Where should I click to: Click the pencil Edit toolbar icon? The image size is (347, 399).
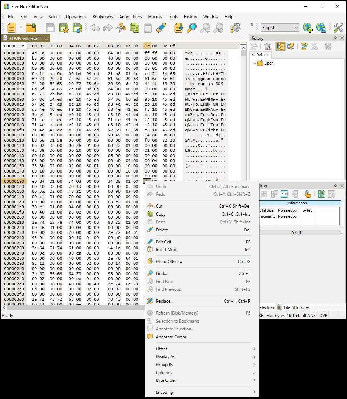(161, 28)
